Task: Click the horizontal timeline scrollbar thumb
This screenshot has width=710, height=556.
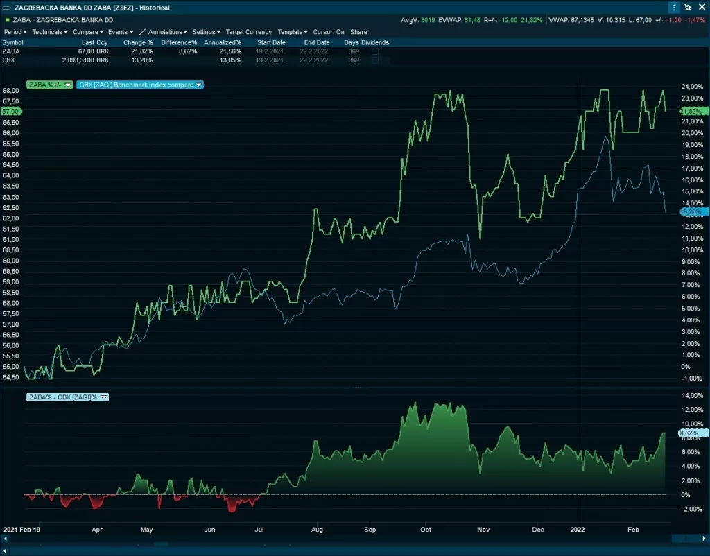Action: click(161, 546)
